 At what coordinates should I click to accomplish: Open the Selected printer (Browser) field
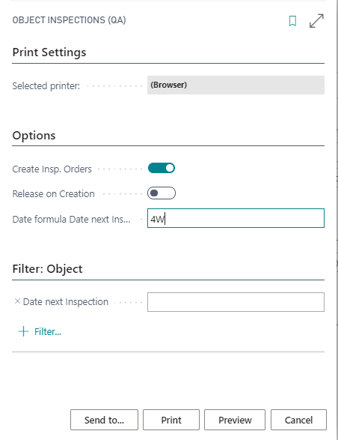(236, 85)
